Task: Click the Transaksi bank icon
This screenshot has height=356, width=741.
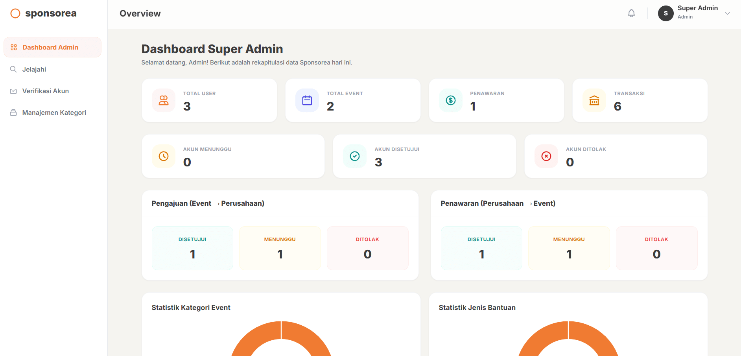Action: click(x=594, y=100)
